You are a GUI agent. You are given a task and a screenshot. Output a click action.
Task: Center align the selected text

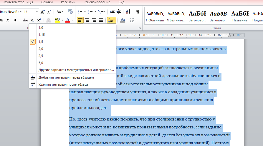87,20
